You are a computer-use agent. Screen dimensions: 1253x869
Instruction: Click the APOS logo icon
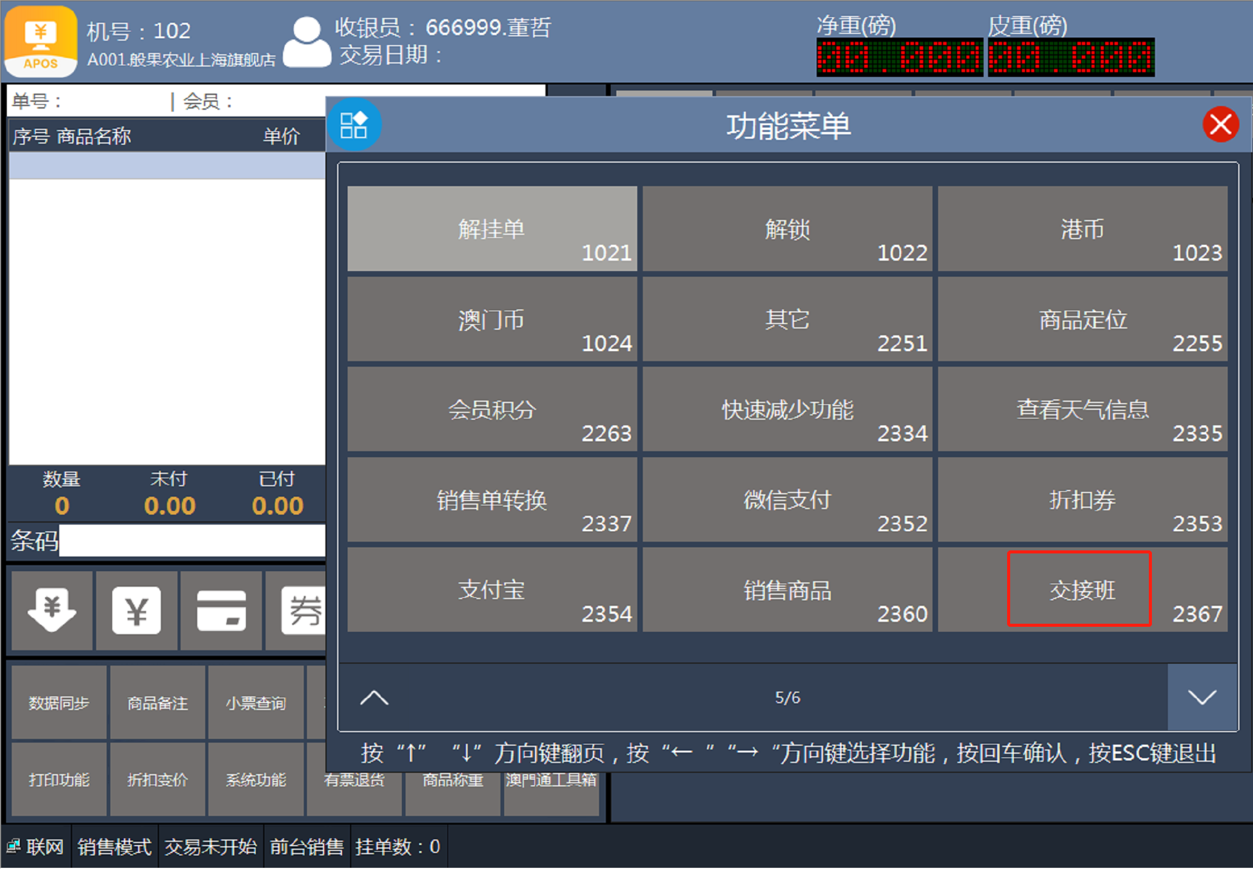[x=41, y=41]
